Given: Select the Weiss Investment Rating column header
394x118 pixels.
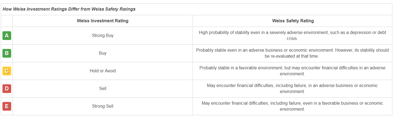Looking at the screenshot, I should tap(103, 21).
